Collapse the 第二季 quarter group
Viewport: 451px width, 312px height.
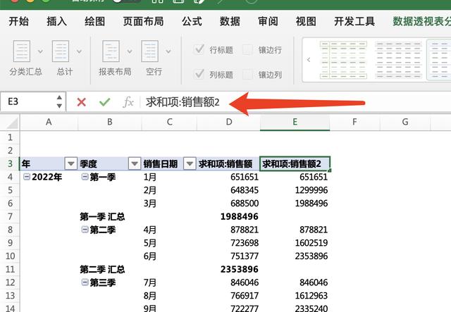coord(85,230)
